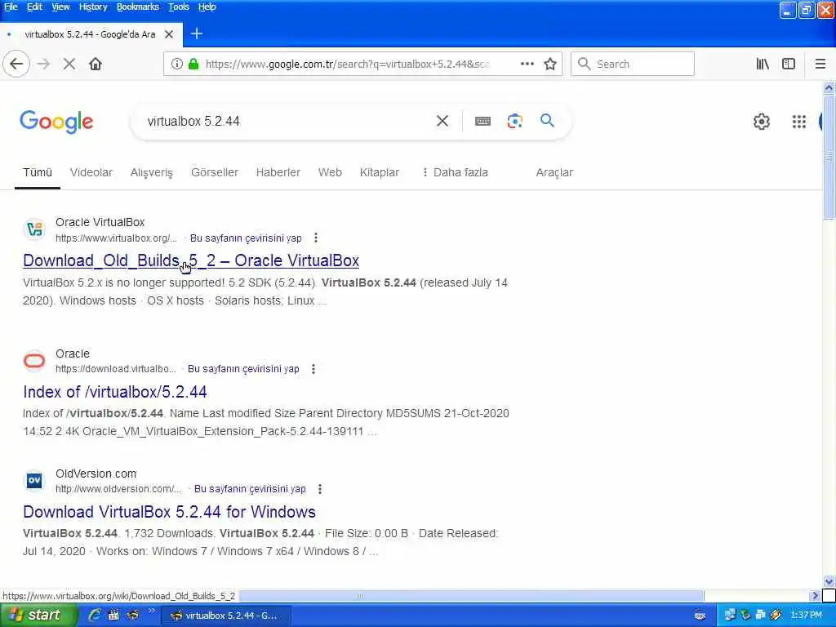Click the Firefox Search box
Image resolution: width=836 pixels, height=627 pixels.
633,64
